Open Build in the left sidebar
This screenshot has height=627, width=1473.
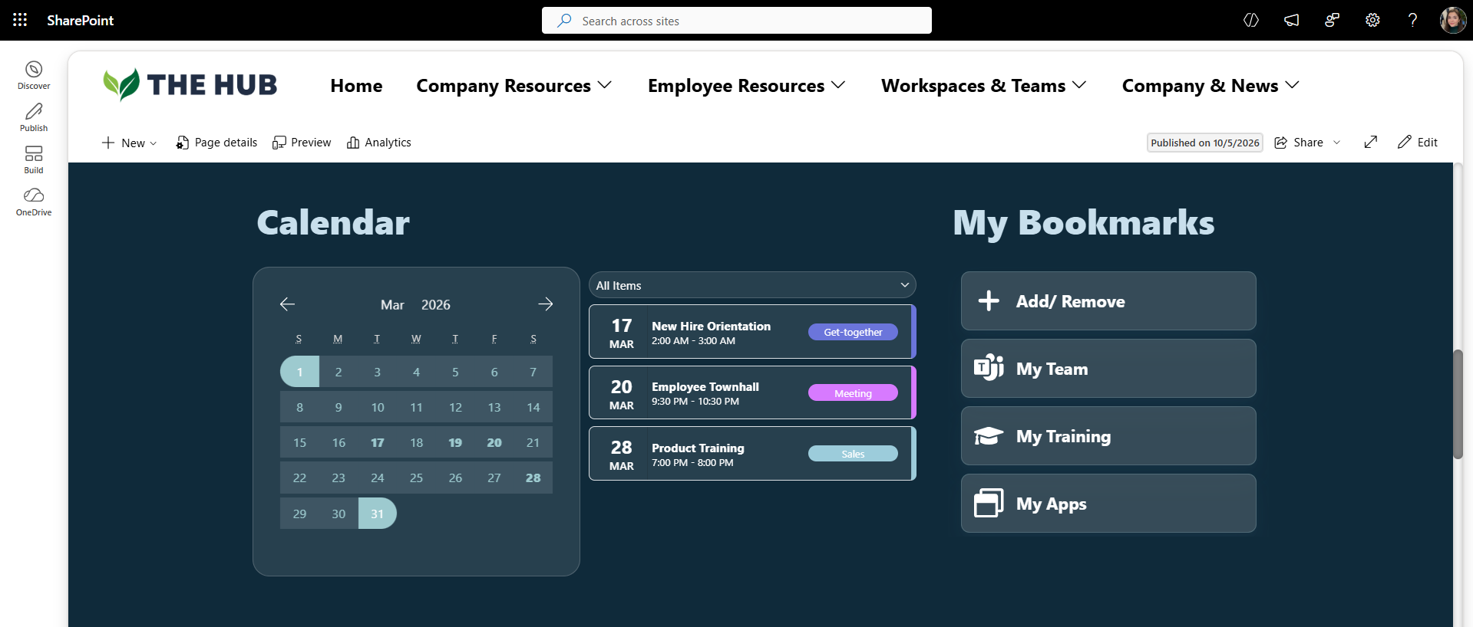click(34, 159)
